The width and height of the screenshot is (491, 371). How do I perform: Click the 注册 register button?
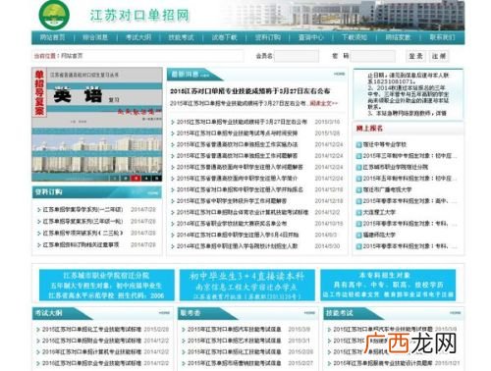(439, 56)
